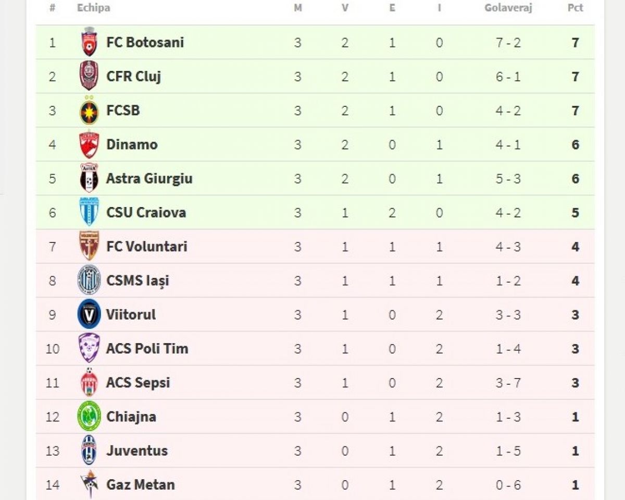The height and width of the screenshot is (500, 625).
Task: Sort by the Pct column header
Action: 575,8
